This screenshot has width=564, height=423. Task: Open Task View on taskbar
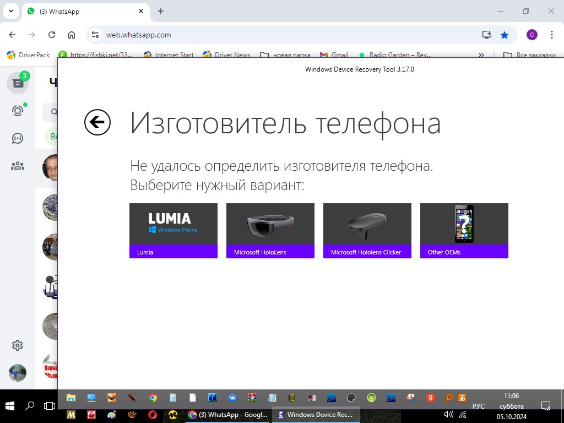click(49, 406)
